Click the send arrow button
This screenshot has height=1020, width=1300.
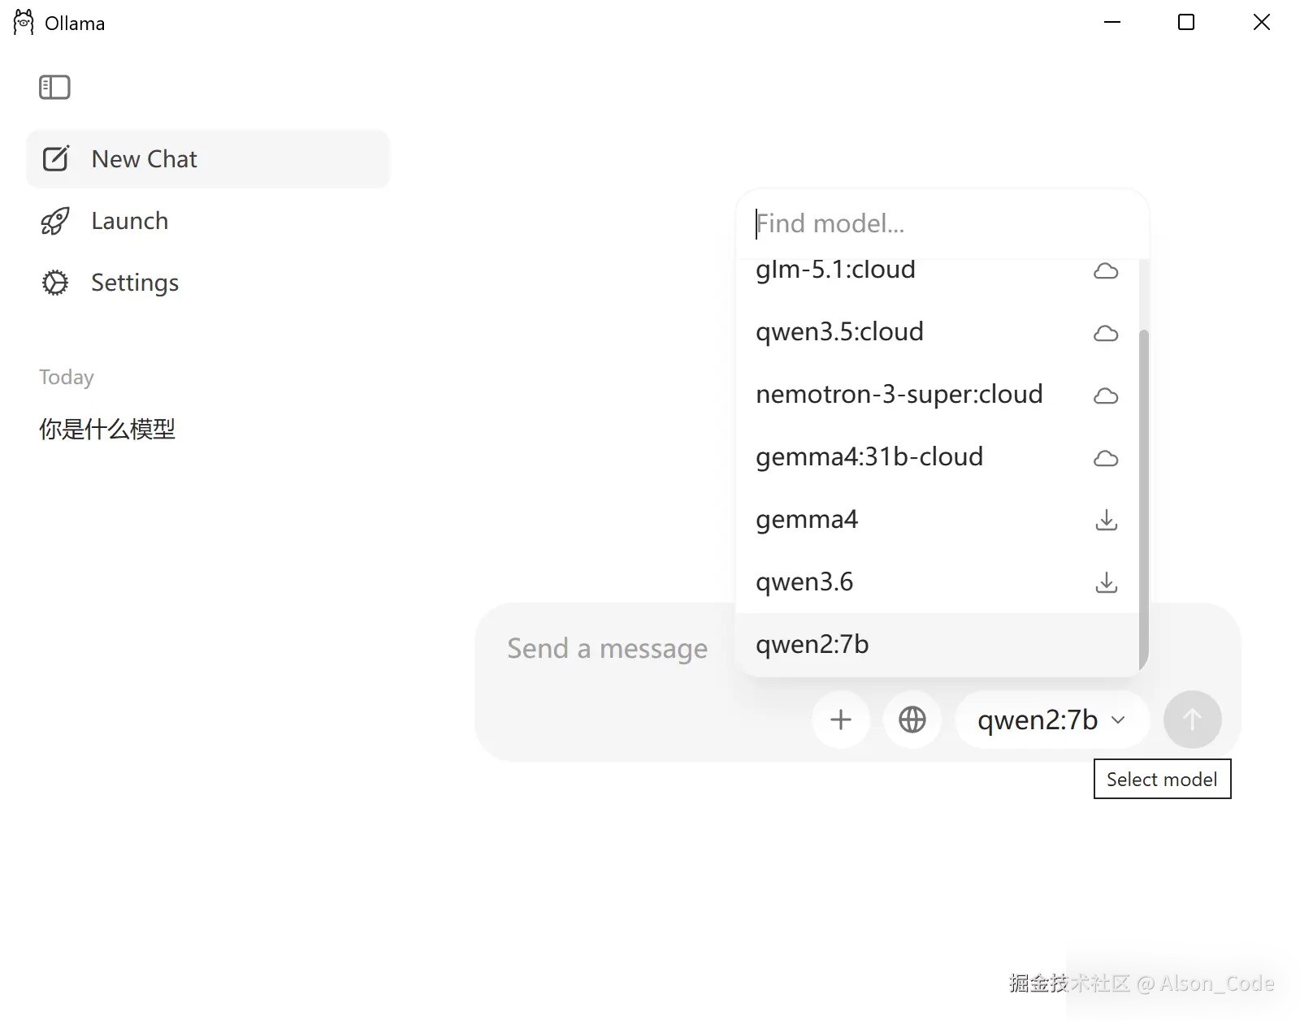coord(1192,720)
